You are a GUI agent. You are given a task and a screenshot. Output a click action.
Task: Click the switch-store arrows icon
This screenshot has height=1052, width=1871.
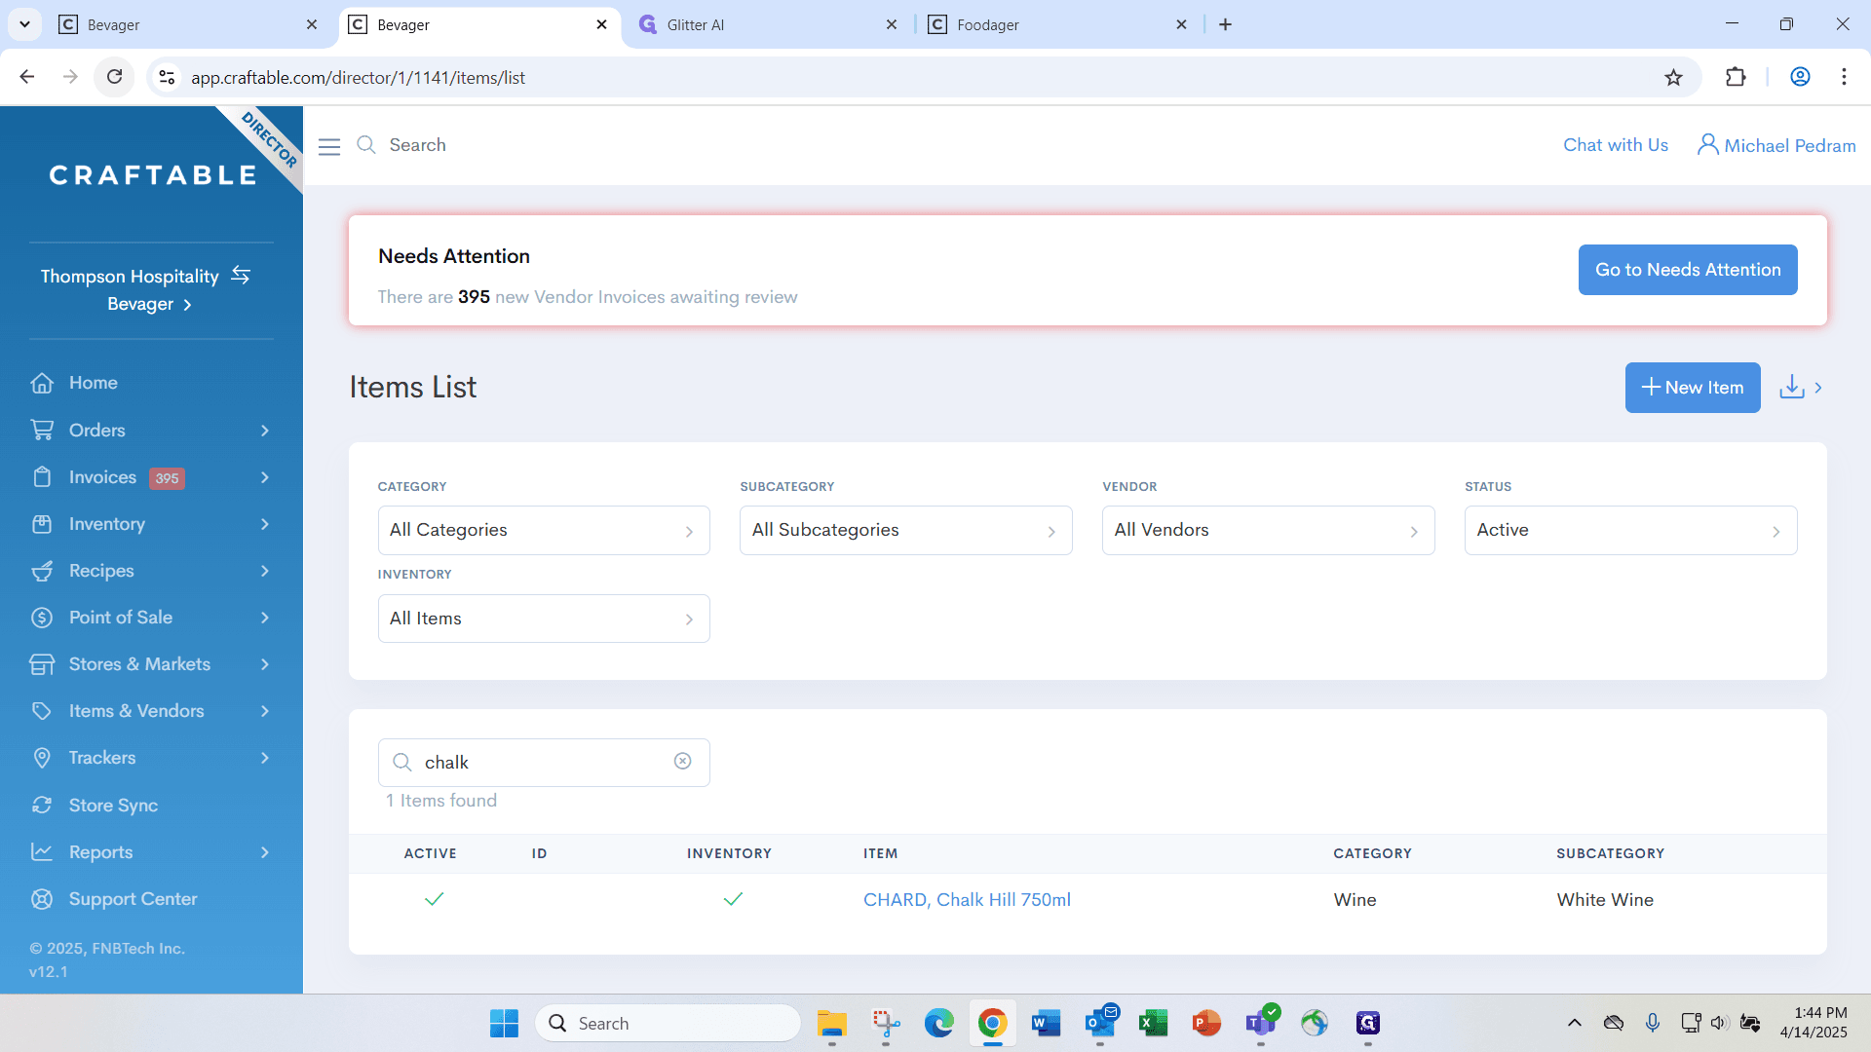241,276
